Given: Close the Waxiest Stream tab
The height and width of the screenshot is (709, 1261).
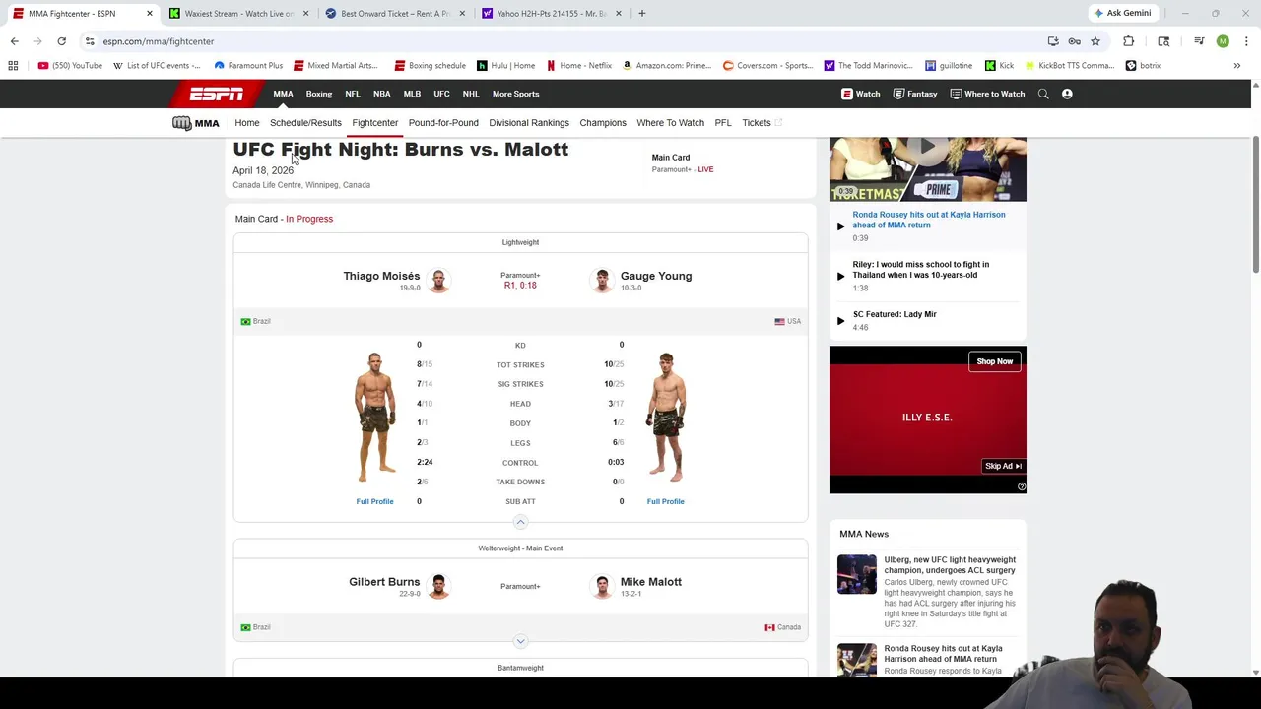Looking at the screenshot, I should click(305, 13).
